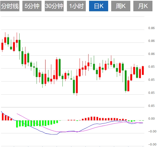This screenshot has height=147, width=161.
Task: Open the 1小时 chart tab
Action: tap(76, 6)
